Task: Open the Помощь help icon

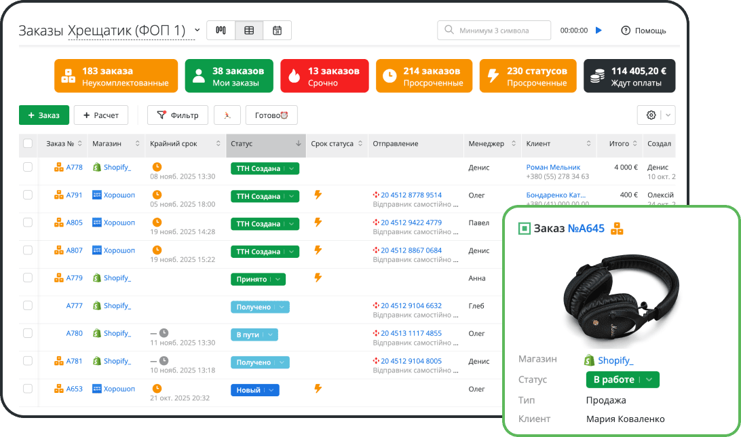Action: coord(626,30)
